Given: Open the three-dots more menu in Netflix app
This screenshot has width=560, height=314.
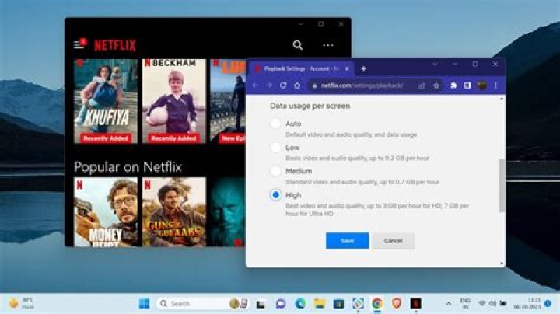Looking at the screenshot, I should [328, 45].
